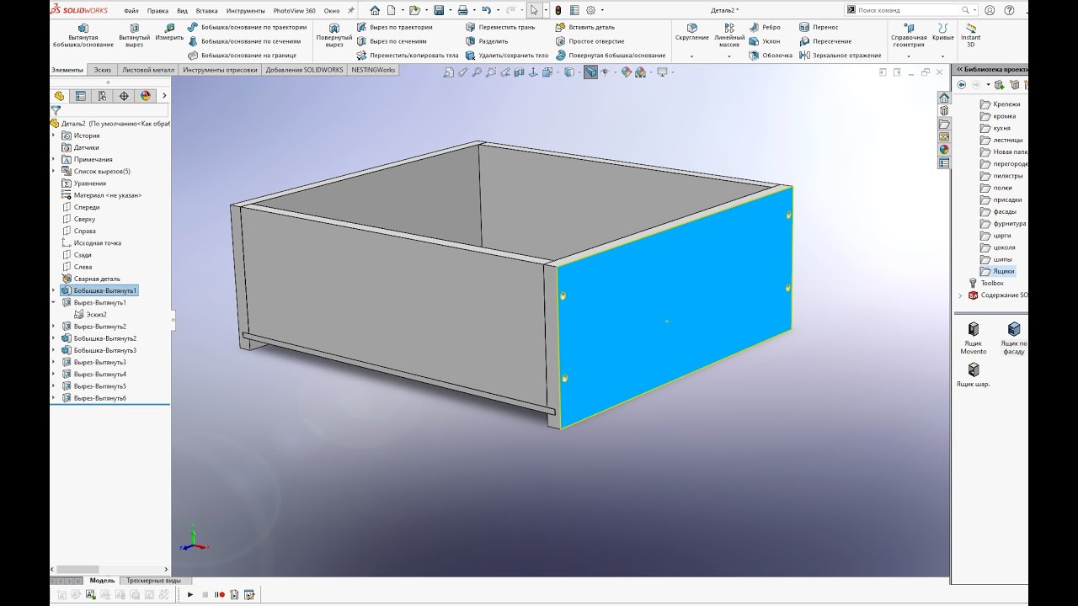
Task: Click the Оболочка shell tool
Action: 771,56
